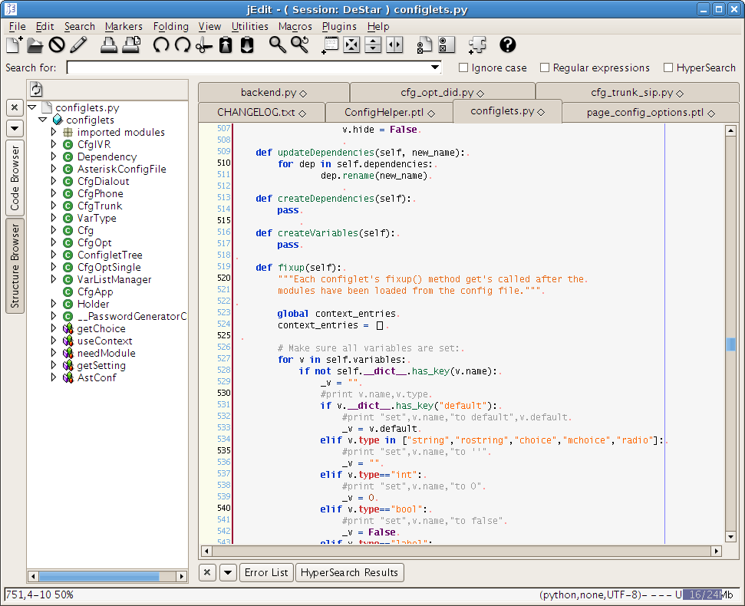Expand CfgIVR class node
This screenshot has width=745, height=606.
pyautogui.click(x=54, y=144)
